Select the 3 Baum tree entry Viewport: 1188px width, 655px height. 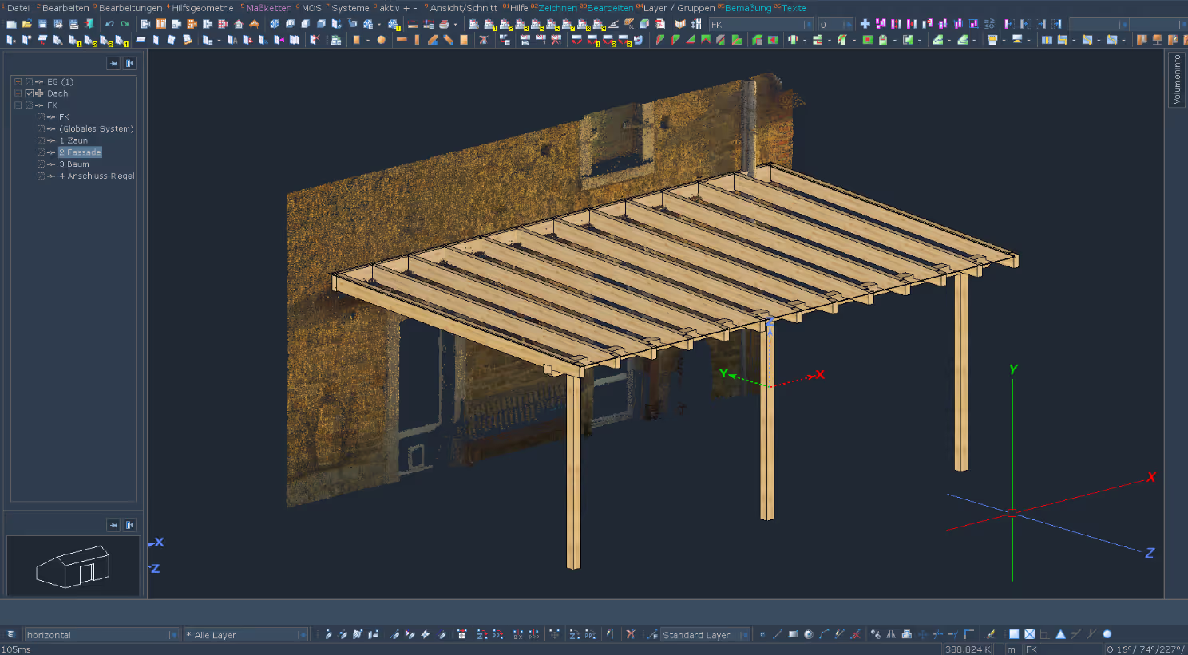tap(74, 164)
